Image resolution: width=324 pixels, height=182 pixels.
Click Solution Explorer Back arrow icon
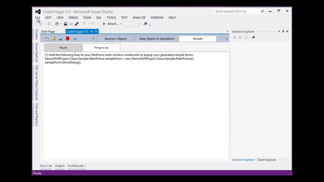[235, 37]
